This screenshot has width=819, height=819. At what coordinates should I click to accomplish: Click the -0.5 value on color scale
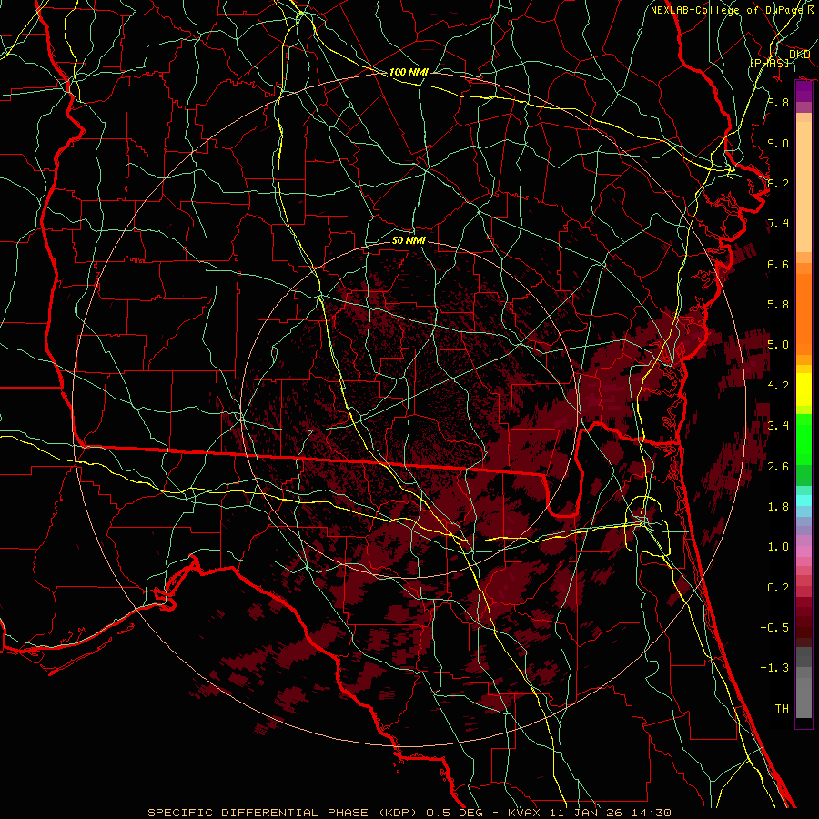tap(774, 628)
